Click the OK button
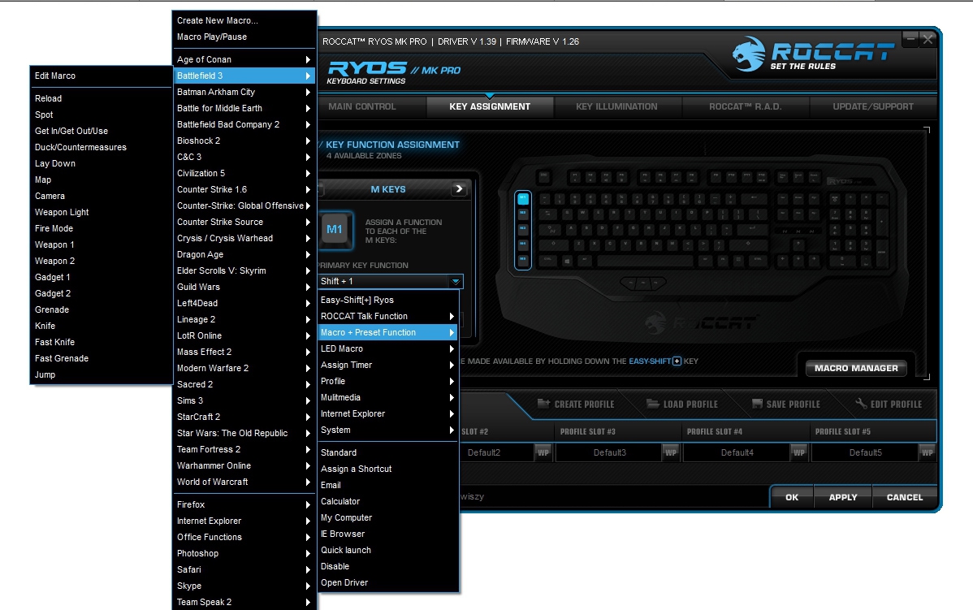The image size is (973, 610). 792,497
